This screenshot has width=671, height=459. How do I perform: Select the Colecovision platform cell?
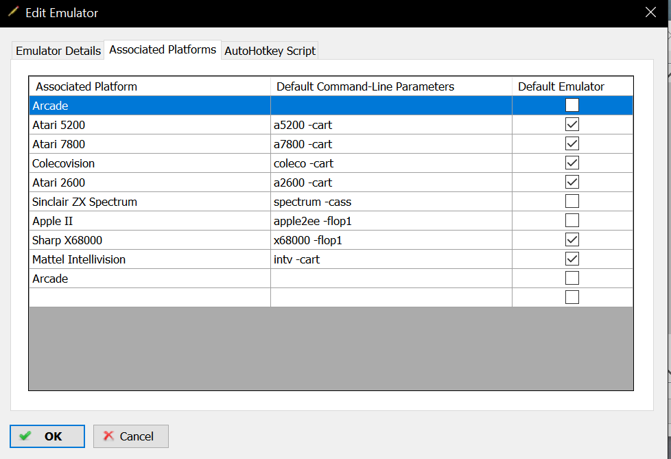click(x=150, y=163)
